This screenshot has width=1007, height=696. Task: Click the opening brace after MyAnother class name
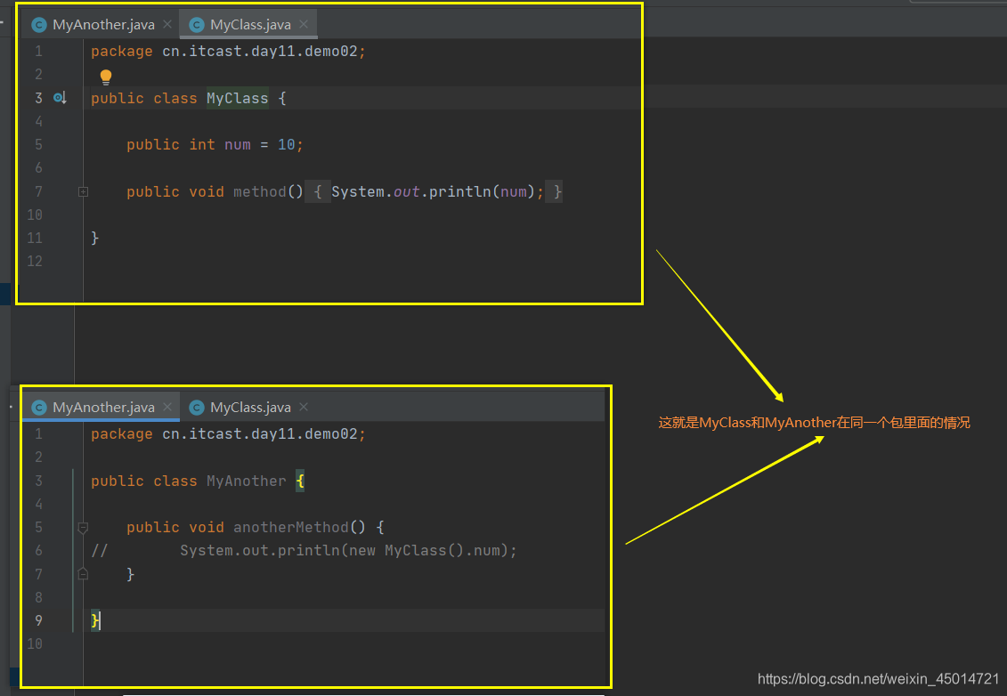click(300, 481)
